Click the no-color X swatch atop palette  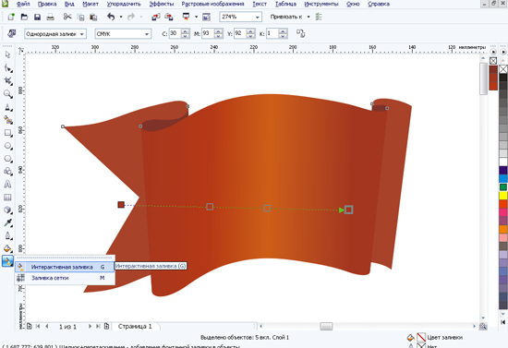tap(503, 69)
